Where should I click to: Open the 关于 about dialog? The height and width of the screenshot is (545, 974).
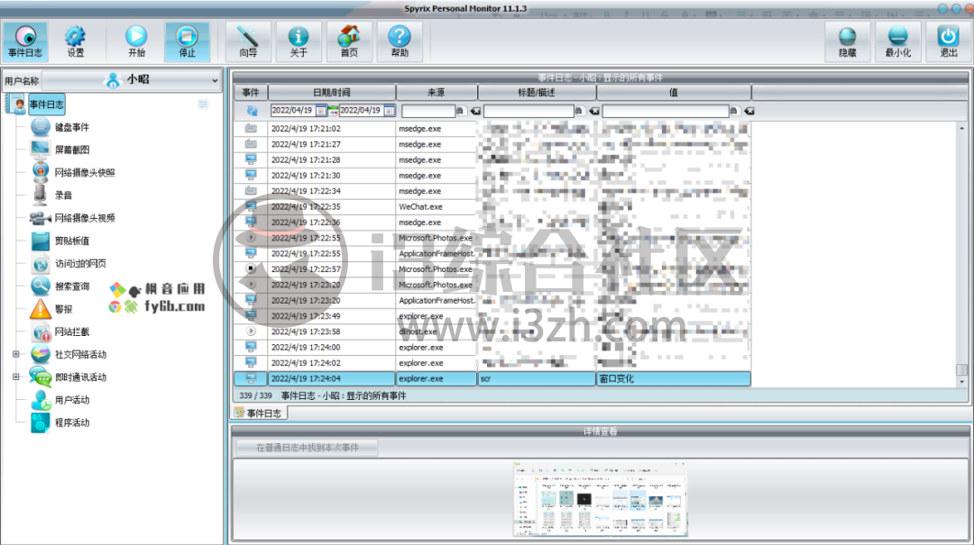(x=299, y=41)
